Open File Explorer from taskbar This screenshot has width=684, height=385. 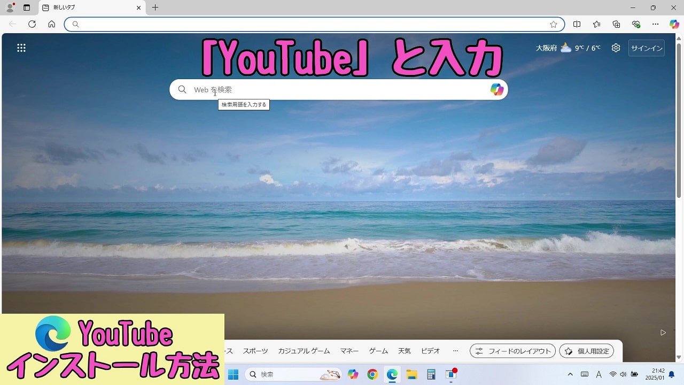pos(411,374)
